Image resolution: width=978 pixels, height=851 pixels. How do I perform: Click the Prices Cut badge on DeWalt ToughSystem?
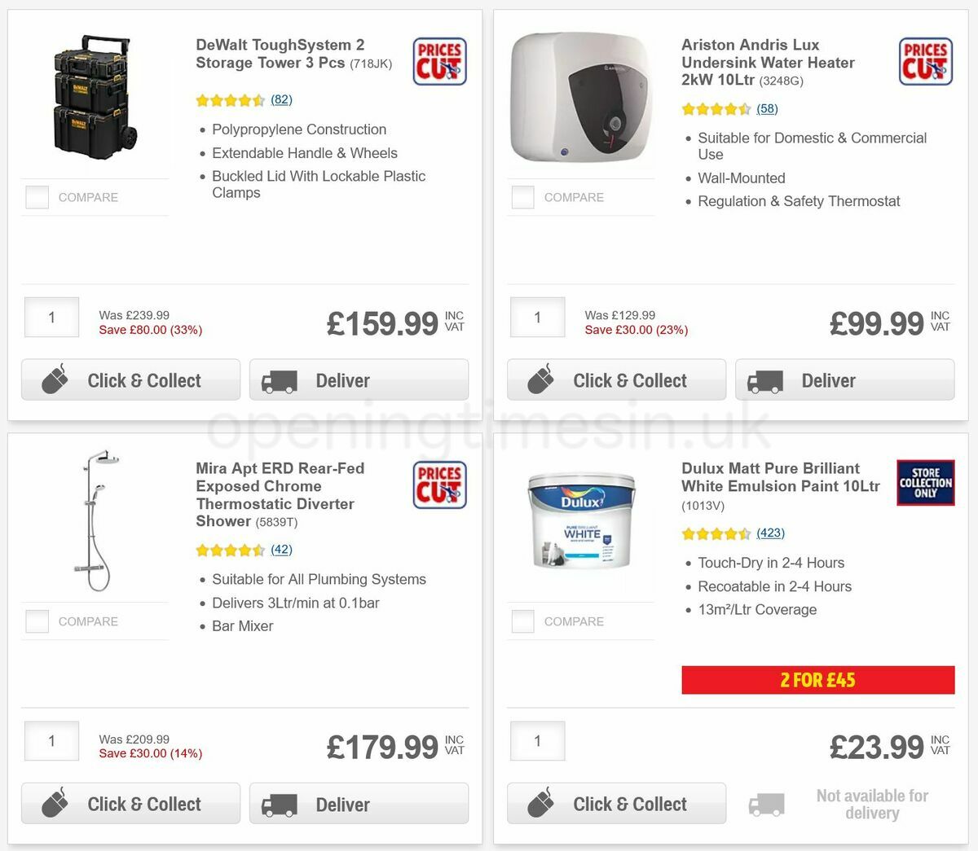tap(439, 61)
